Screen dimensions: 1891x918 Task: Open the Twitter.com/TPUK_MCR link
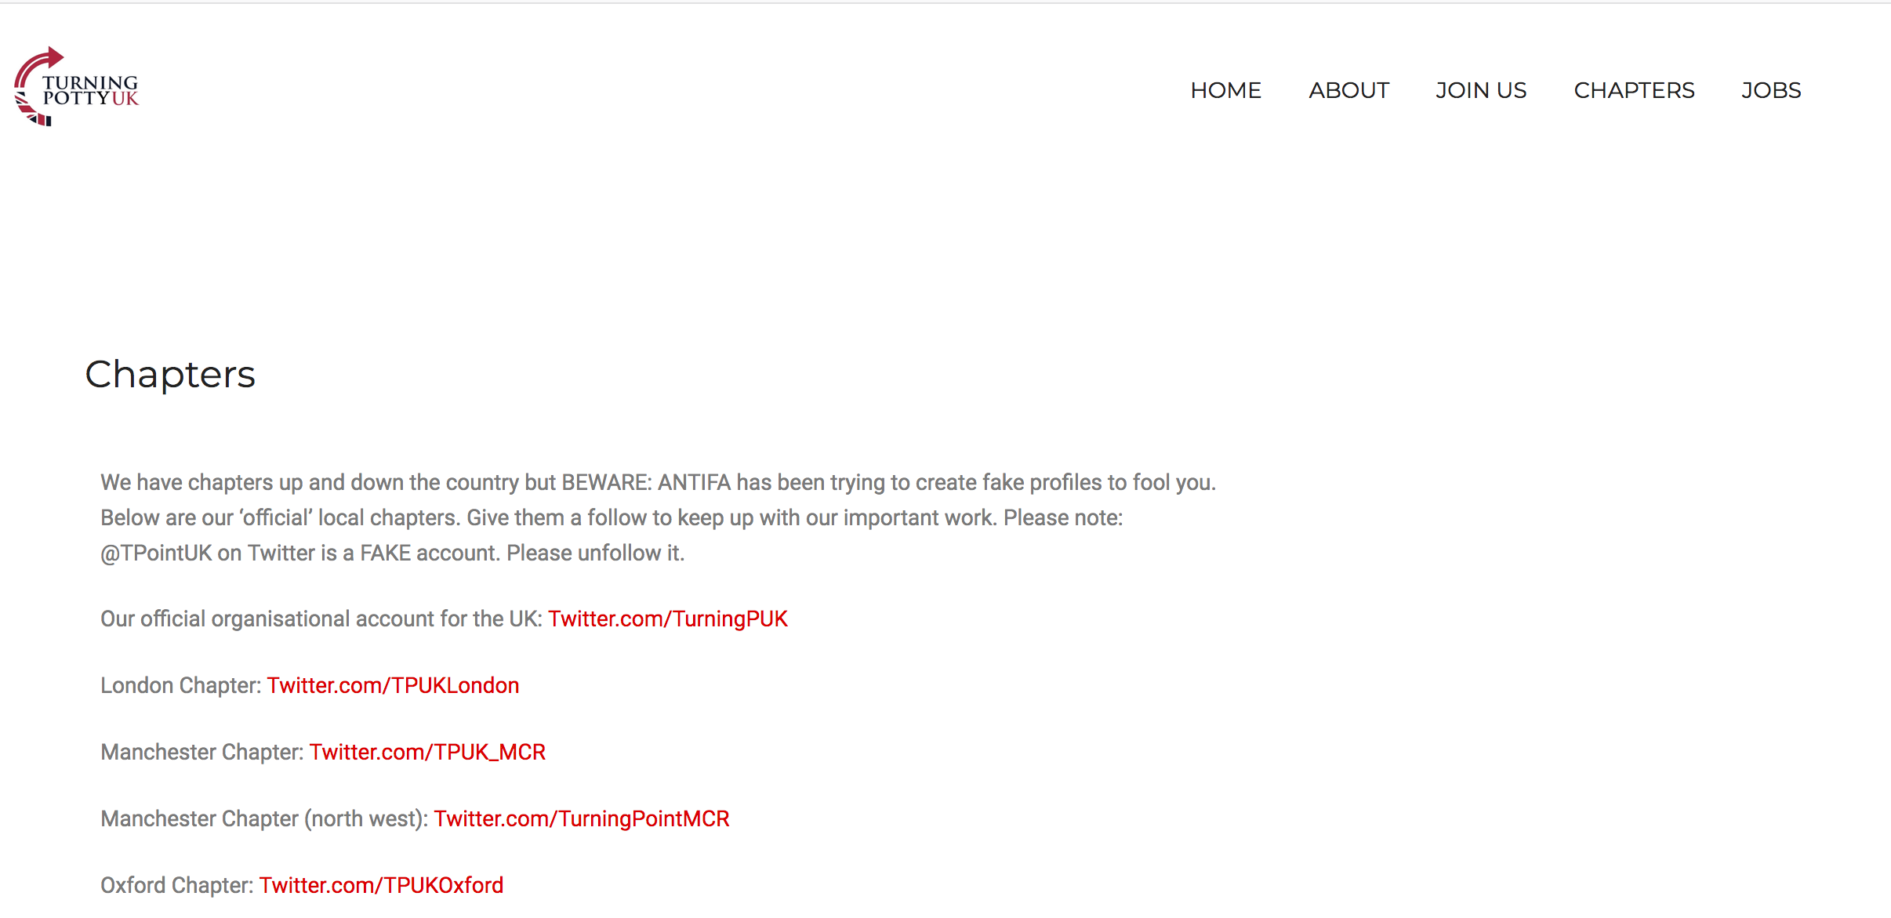(x=427, y=753)
